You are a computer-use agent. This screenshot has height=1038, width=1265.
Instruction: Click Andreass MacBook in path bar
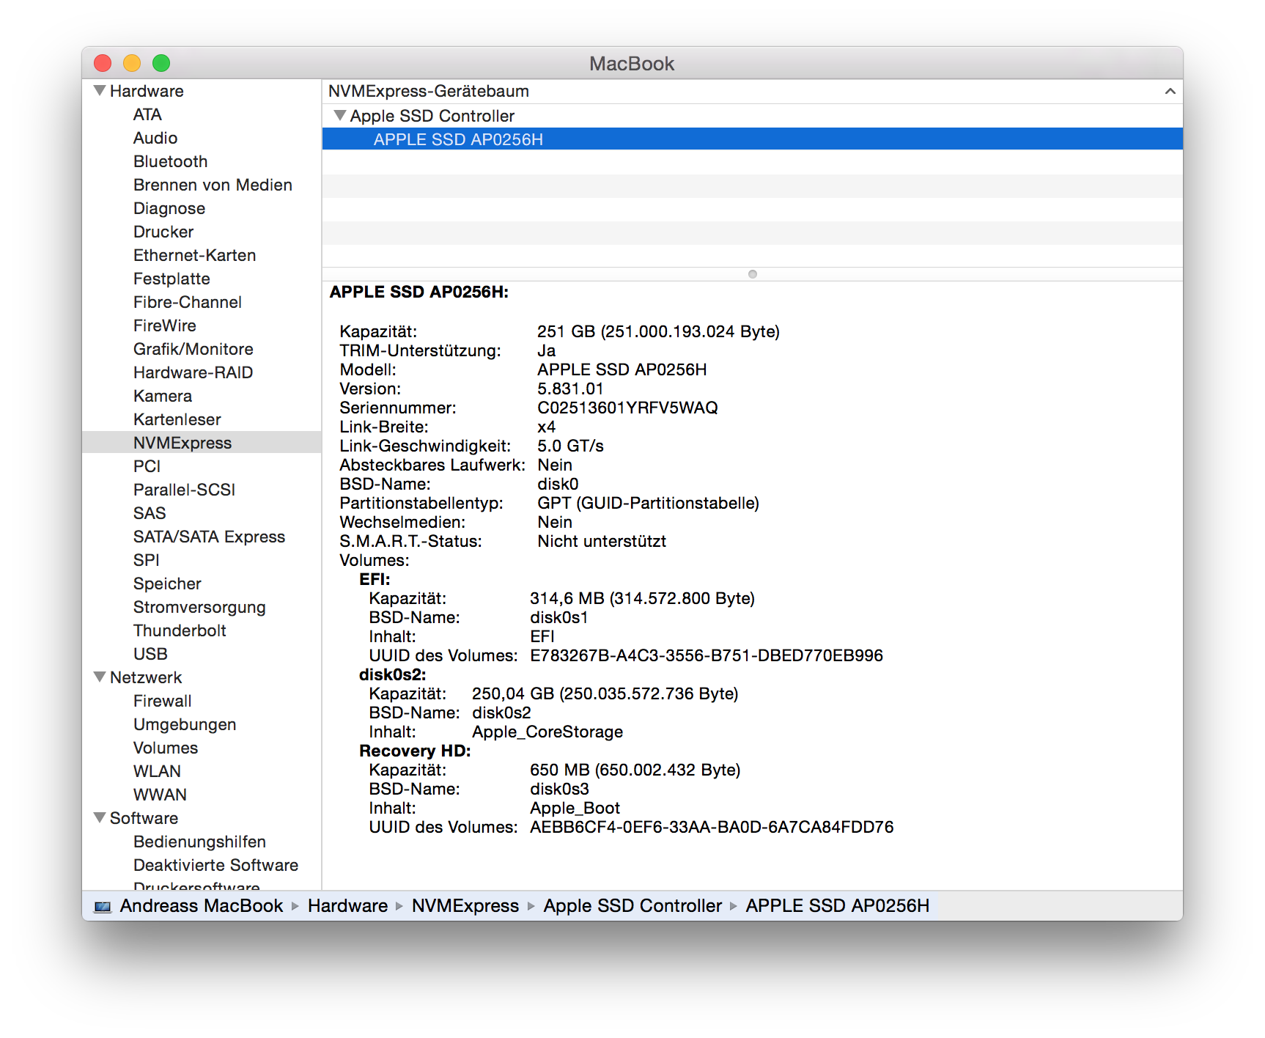(202, 906)
